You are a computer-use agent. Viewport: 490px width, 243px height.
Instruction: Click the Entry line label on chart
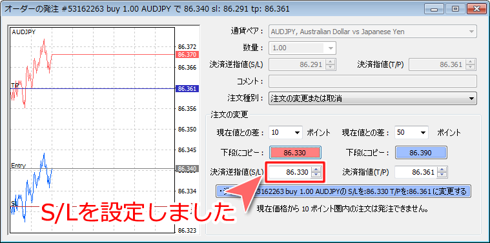19,165
